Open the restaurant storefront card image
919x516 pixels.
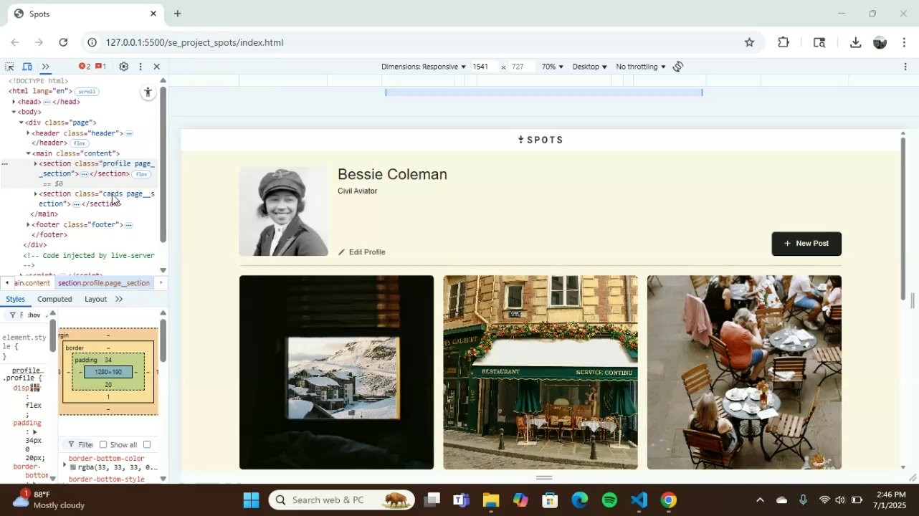pos(541,373)
